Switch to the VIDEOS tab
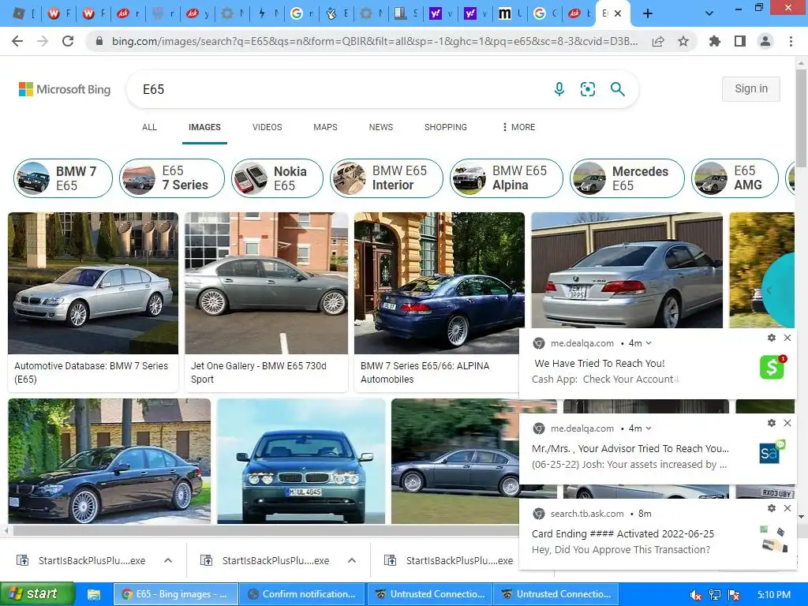 click(x=267, y=127)
